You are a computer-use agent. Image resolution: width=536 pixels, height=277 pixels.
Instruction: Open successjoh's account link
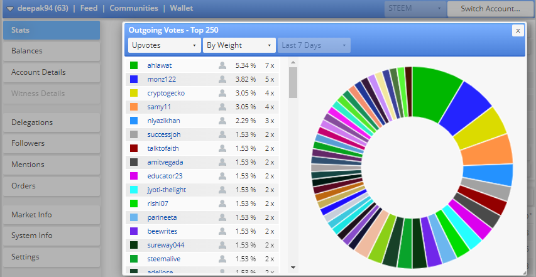point(164,134)
